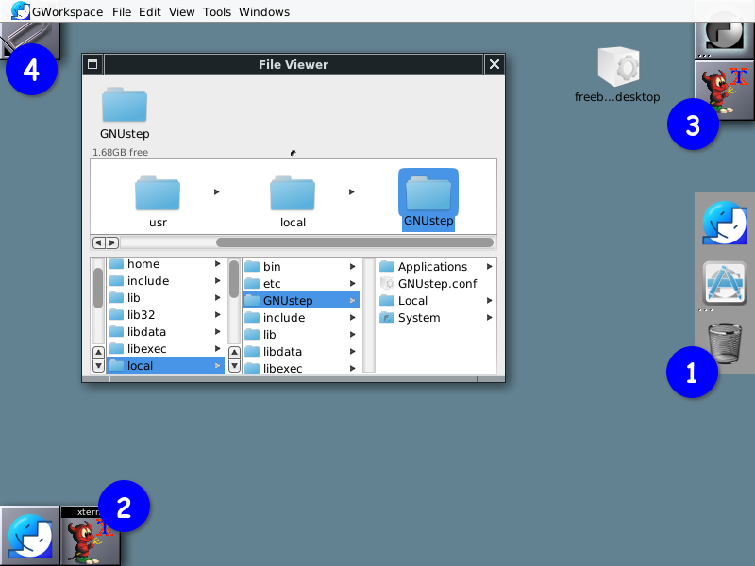The width and height of the screenshot is (755, 566).
Task: Open the Trash can in the right dock
Action: [x=725, y=340]
